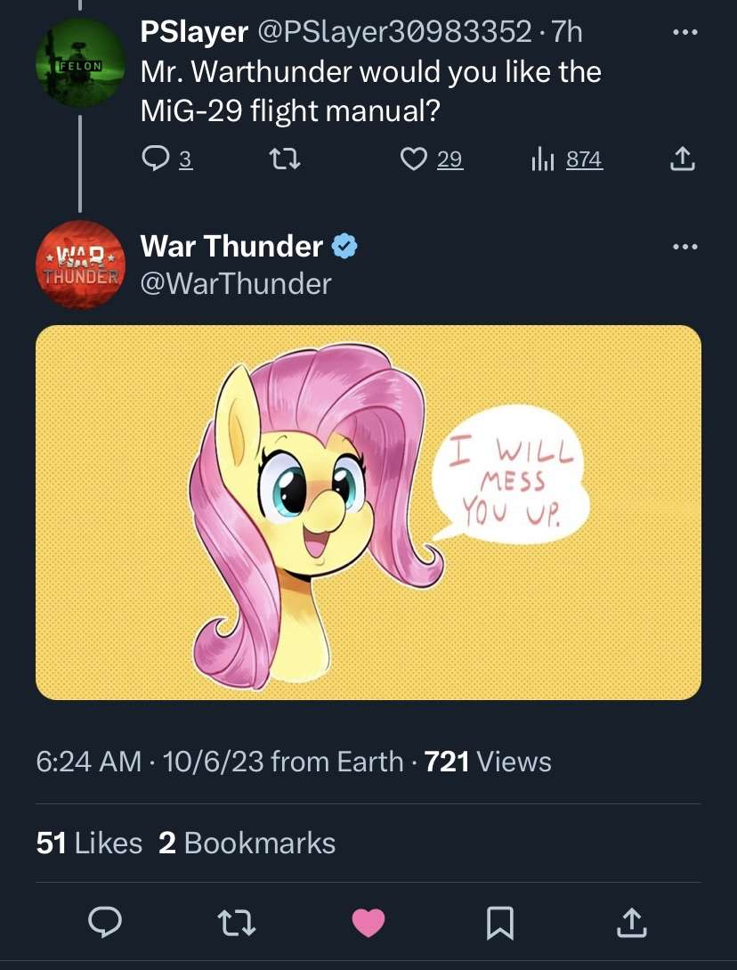Like PSlayer's tweet with 29 likes
This screenshot has width=737, height=970.
pyautogui.click(x=413, y=159)
